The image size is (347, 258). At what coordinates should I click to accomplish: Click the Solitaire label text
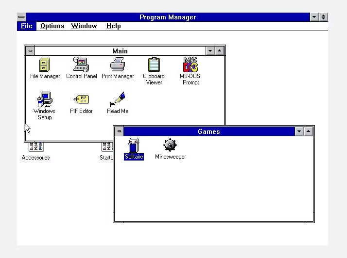134,157
